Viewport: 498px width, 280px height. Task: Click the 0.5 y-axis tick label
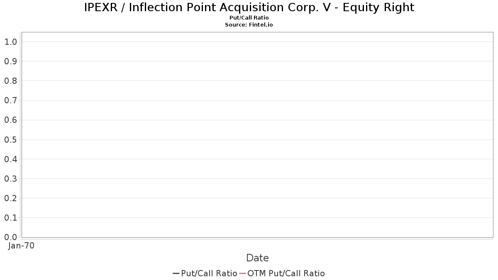pos(10,140)
